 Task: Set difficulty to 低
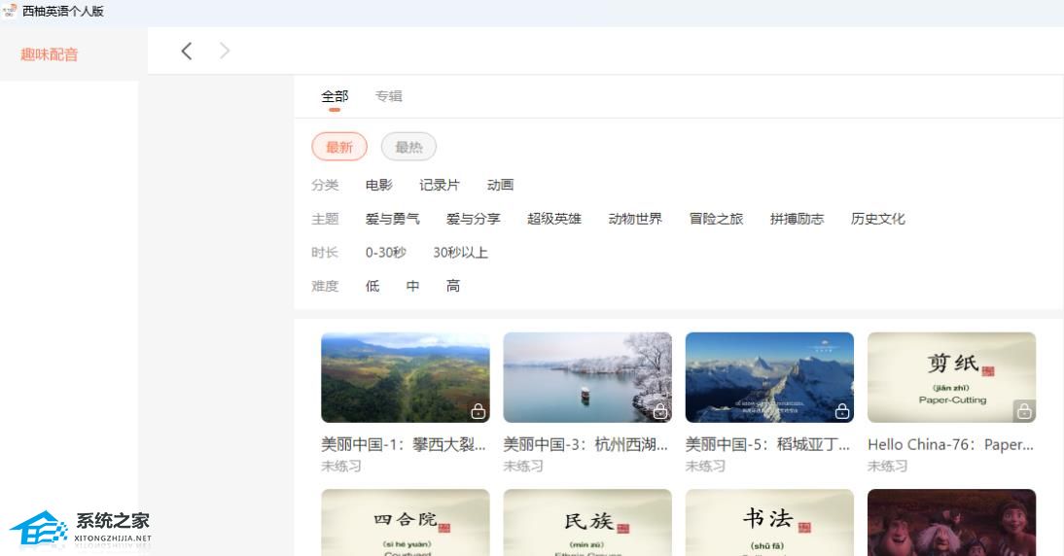coord(372,286)
